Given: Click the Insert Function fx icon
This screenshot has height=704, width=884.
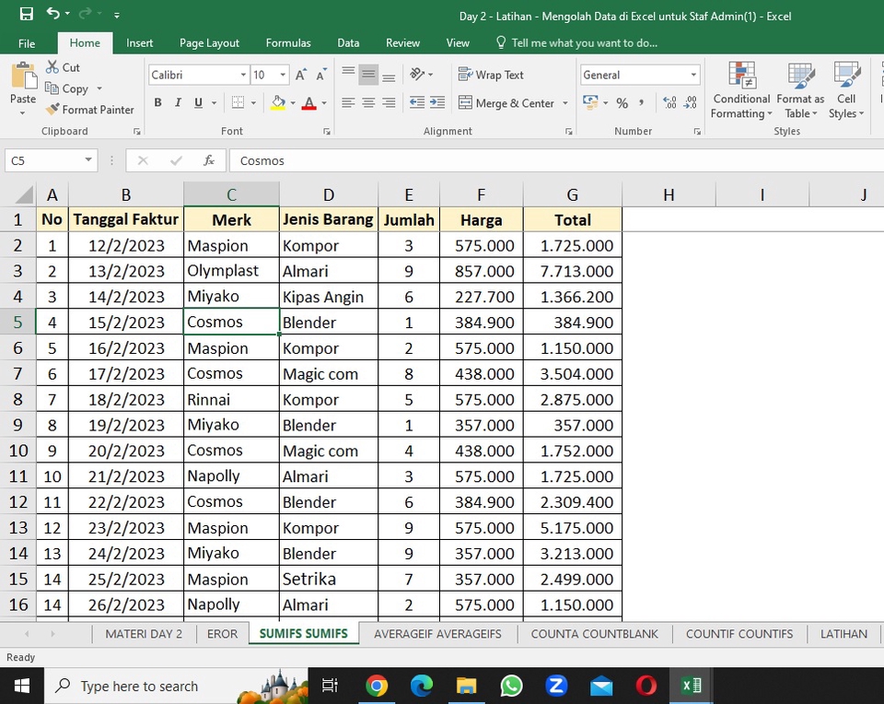Looking at the screenshot, I should [x=209, y=160].
